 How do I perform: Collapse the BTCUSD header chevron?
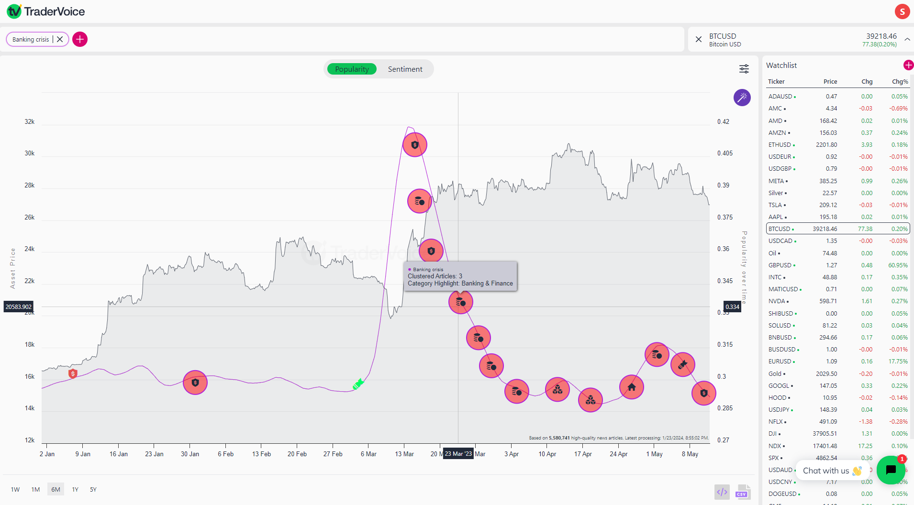click(907, 39)
